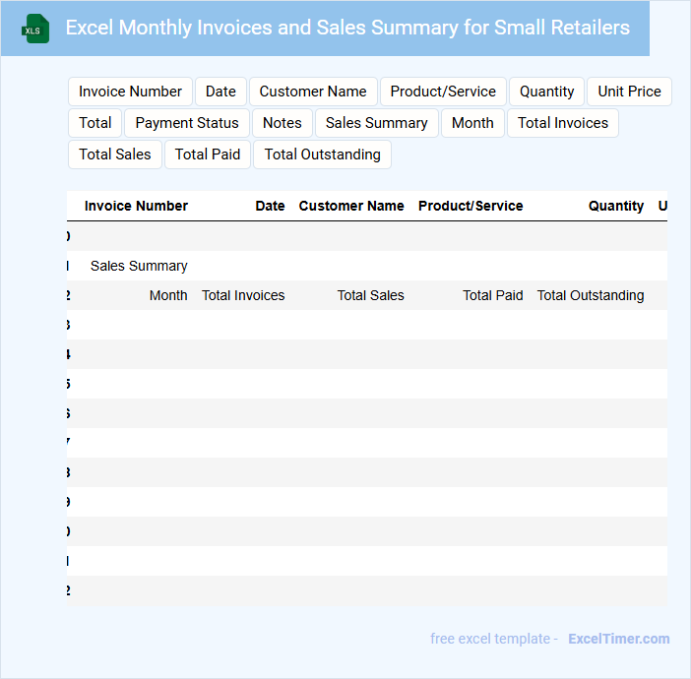Click the green XLS file icon
Image resolution: width=691 pixels, height=679 pixels.
click(35, 29)
